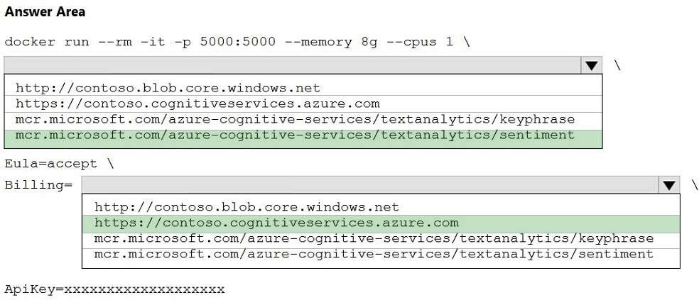Click the backslash after the Billing dropdown

tap(694, 184)
